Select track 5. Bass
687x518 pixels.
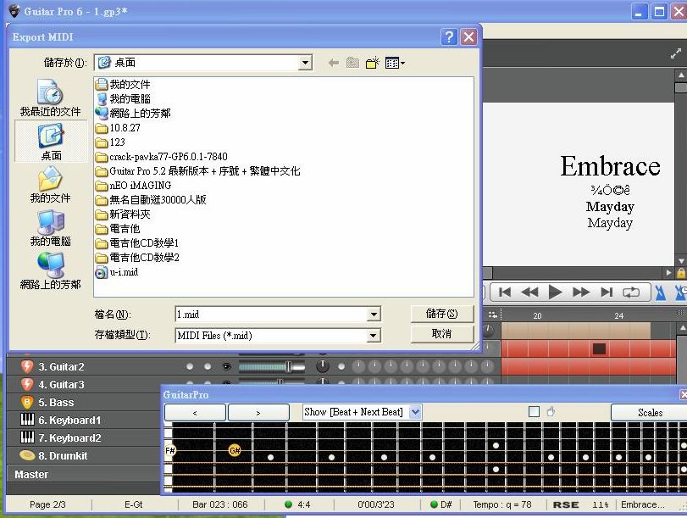coord(56,402)
